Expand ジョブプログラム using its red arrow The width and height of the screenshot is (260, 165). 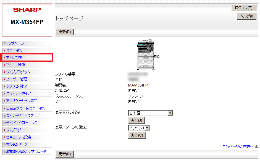4,72
